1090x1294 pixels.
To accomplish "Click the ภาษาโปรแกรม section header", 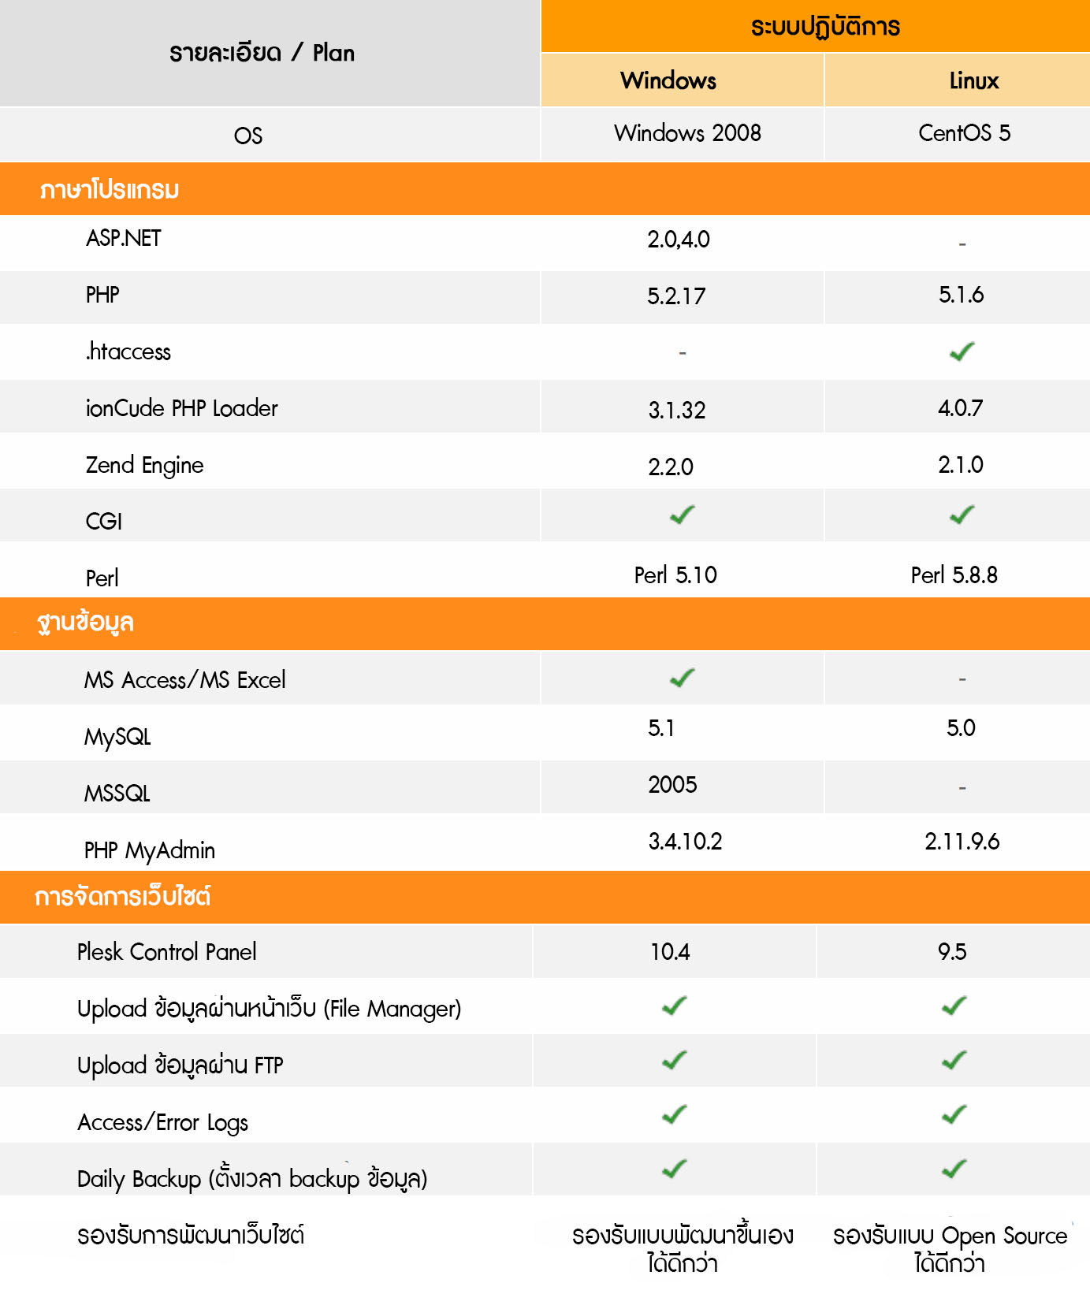I will [110, 190].
